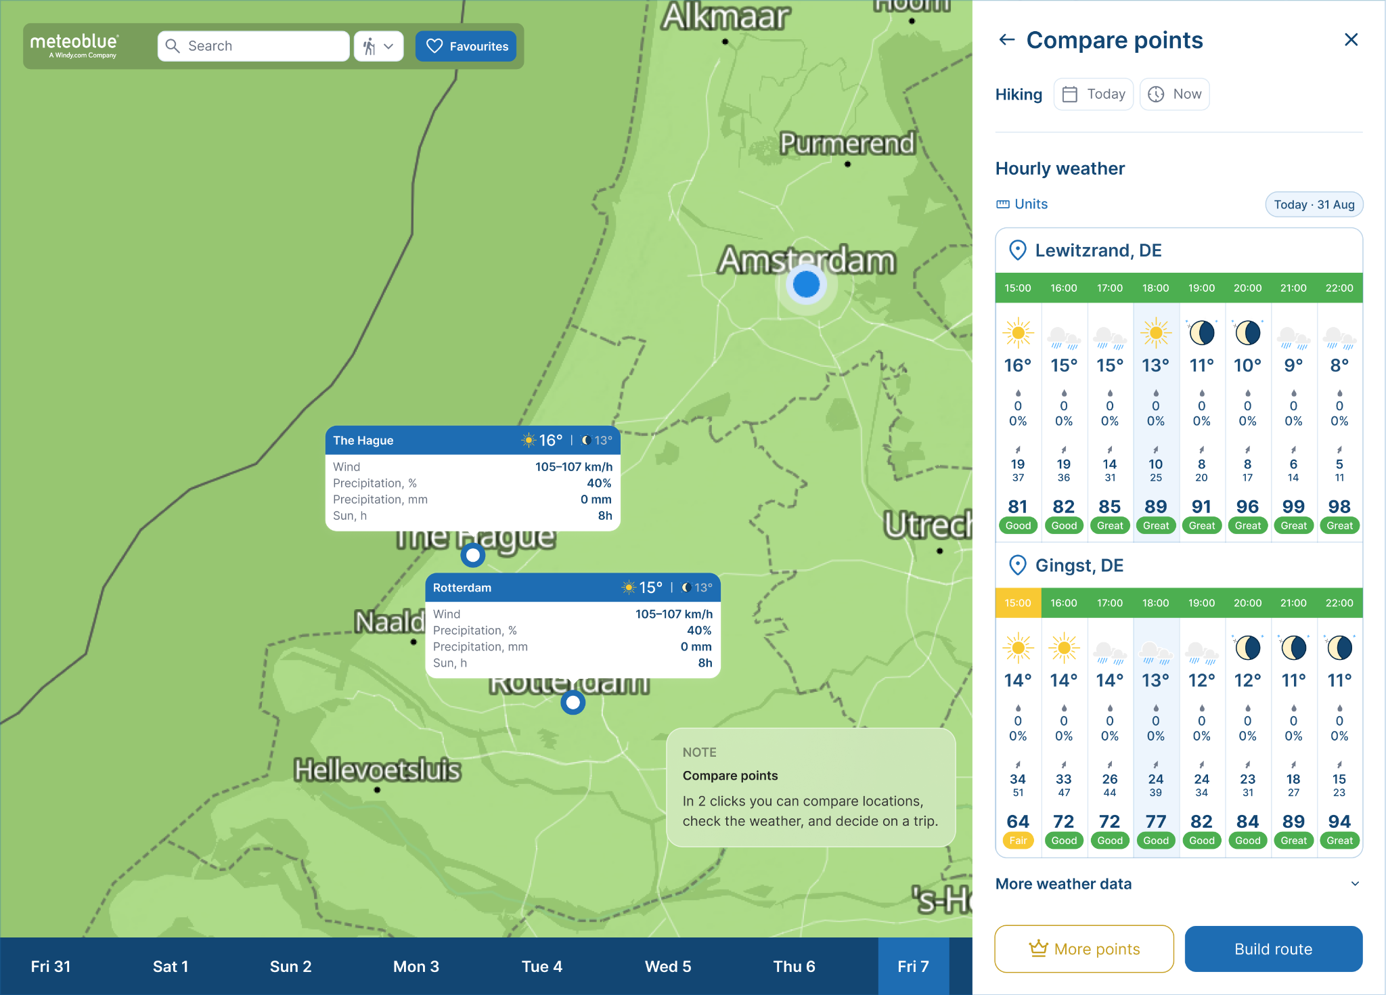Click the Gingst location pin icon
The height and width of the screenshot is (995, 1386).
click(x=1017, y=565)
